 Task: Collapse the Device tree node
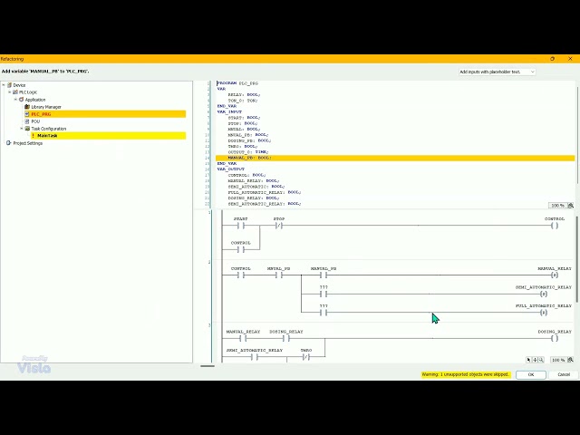(4, 85)
